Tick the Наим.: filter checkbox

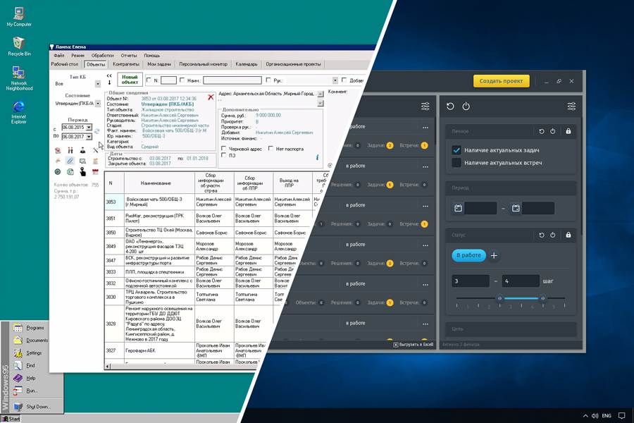point(182,80)
